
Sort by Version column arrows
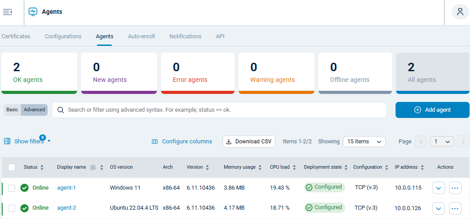click(x=207, y=167)
